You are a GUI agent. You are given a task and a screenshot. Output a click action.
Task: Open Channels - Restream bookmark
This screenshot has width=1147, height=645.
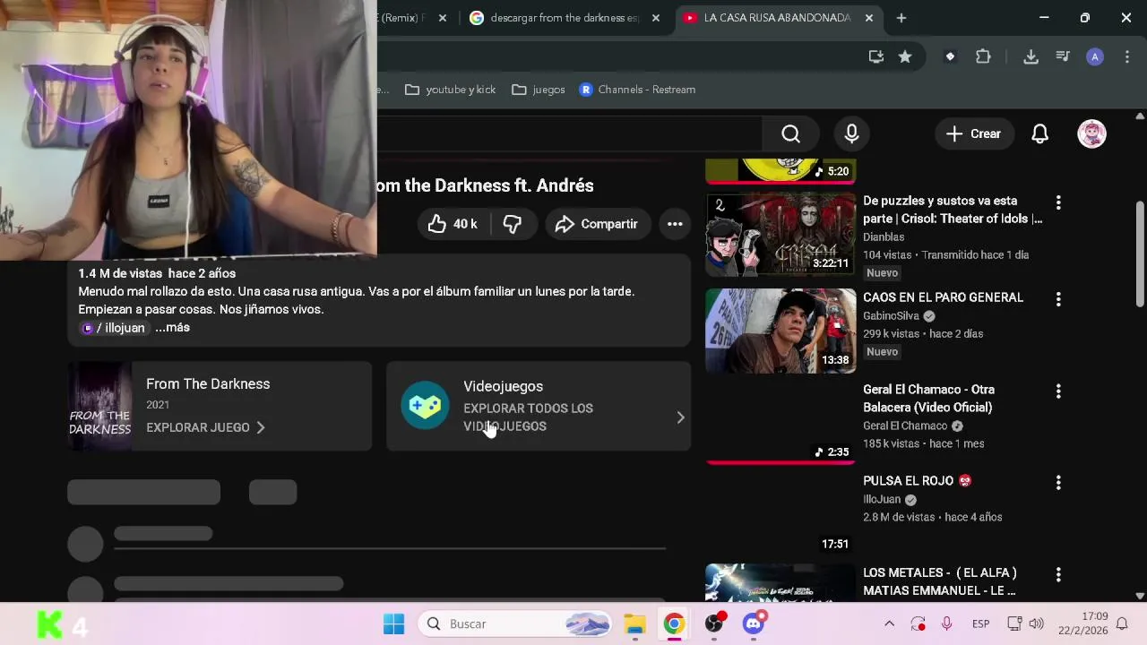[637, 90]
